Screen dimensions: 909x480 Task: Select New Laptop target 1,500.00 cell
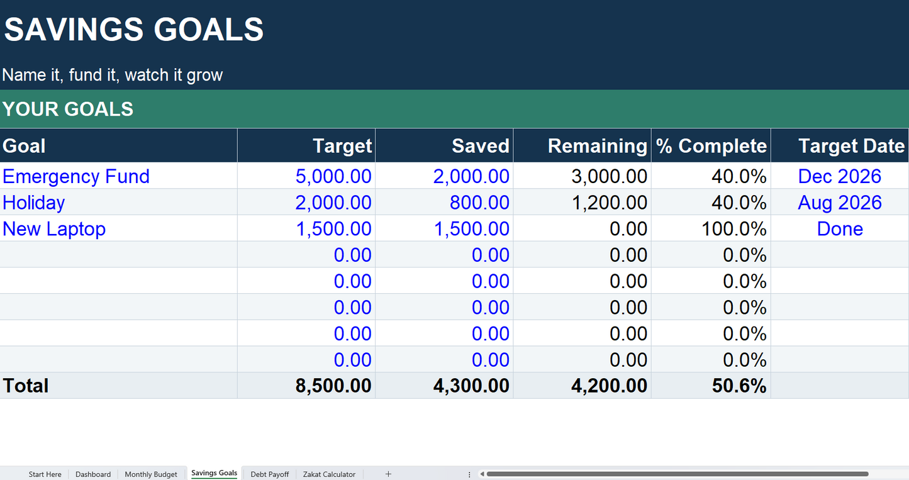tap(306, 229)
